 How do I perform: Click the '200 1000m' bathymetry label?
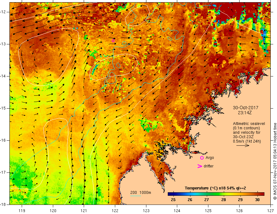tap(141, 193)
